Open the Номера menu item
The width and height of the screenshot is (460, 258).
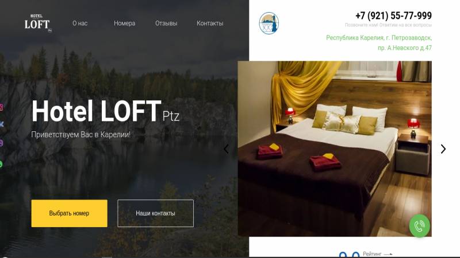[x=124, y=23]
